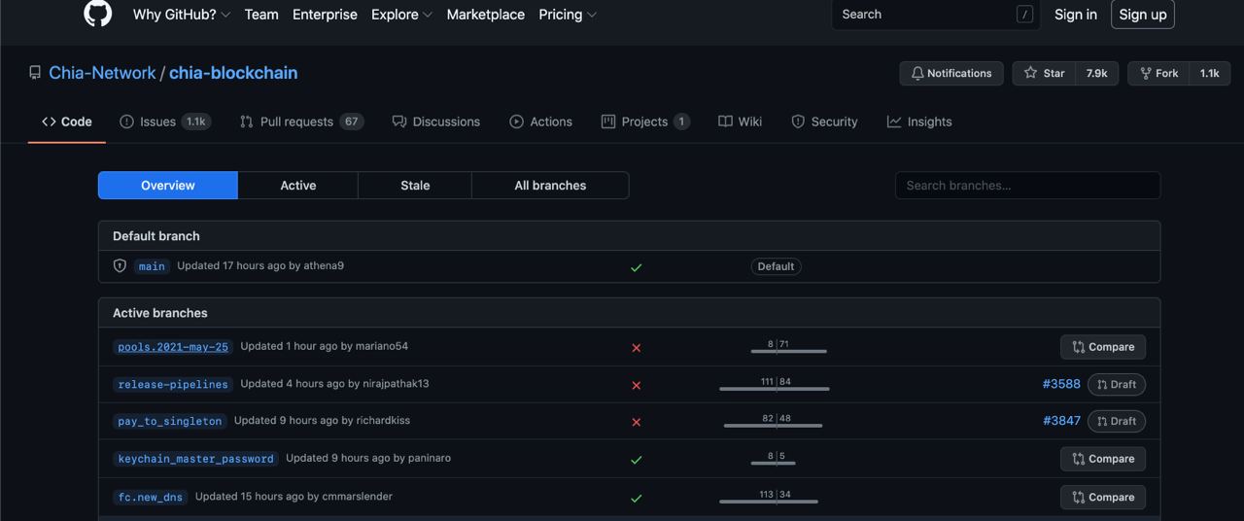Click the Compare button for fc.new_dns
1244x521 pixels.
(1103, 497)
